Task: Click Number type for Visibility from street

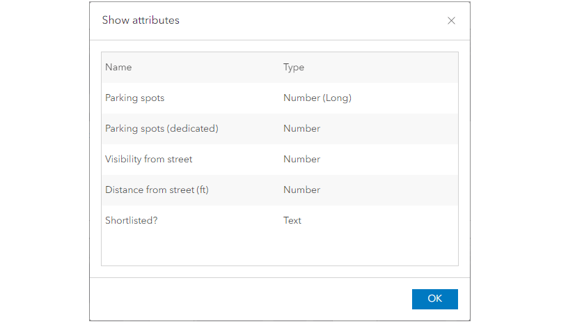Action: point(301,160)
